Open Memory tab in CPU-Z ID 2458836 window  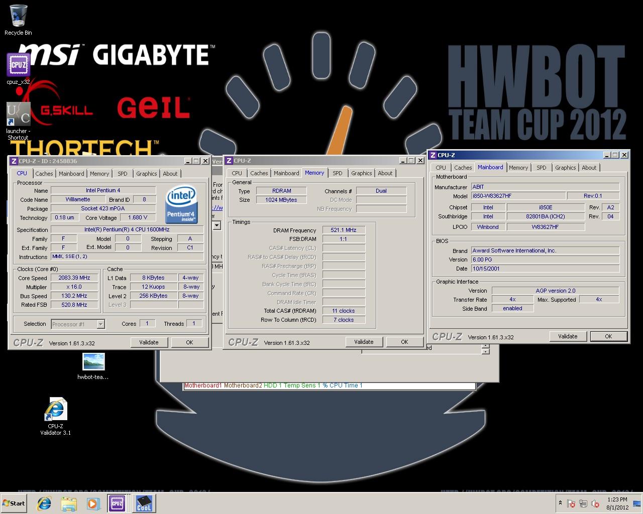tap(99, 174)
